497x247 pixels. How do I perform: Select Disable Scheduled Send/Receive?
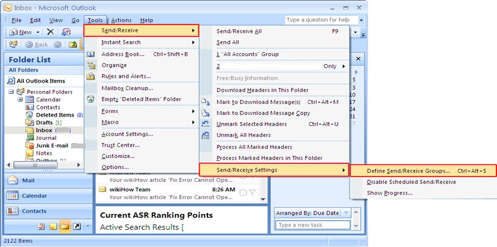click(423, 182)
